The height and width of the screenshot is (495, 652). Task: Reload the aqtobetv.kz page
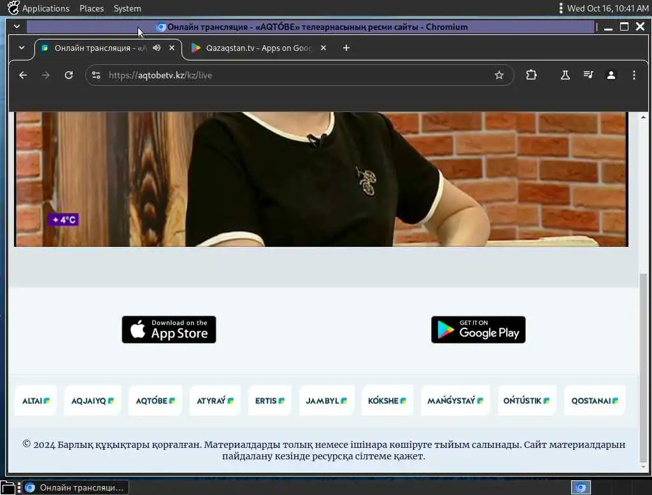tap(69, 75)
